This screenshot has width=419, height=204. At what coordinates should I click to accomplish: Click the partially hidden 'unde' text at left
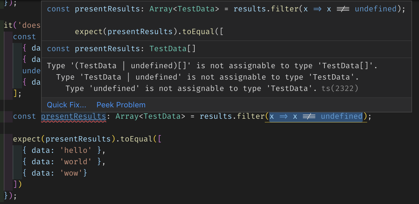(x=31, y=71)
